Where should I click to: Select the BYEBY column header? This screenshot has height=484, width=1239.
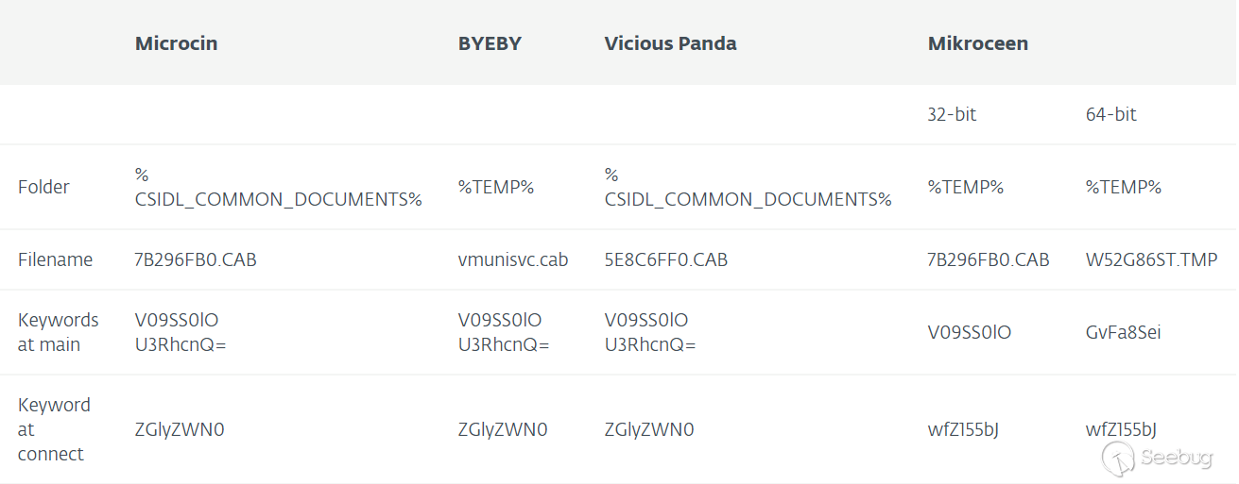click(490, 43)
